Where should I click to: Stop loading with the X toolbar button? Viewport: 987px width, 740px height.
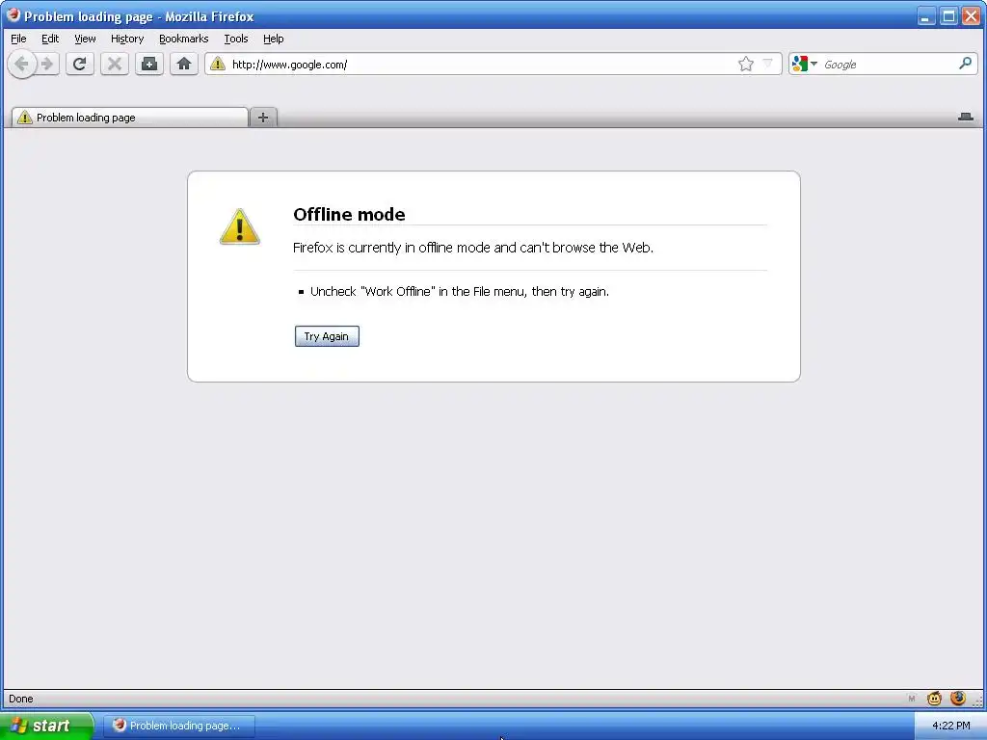115,65
